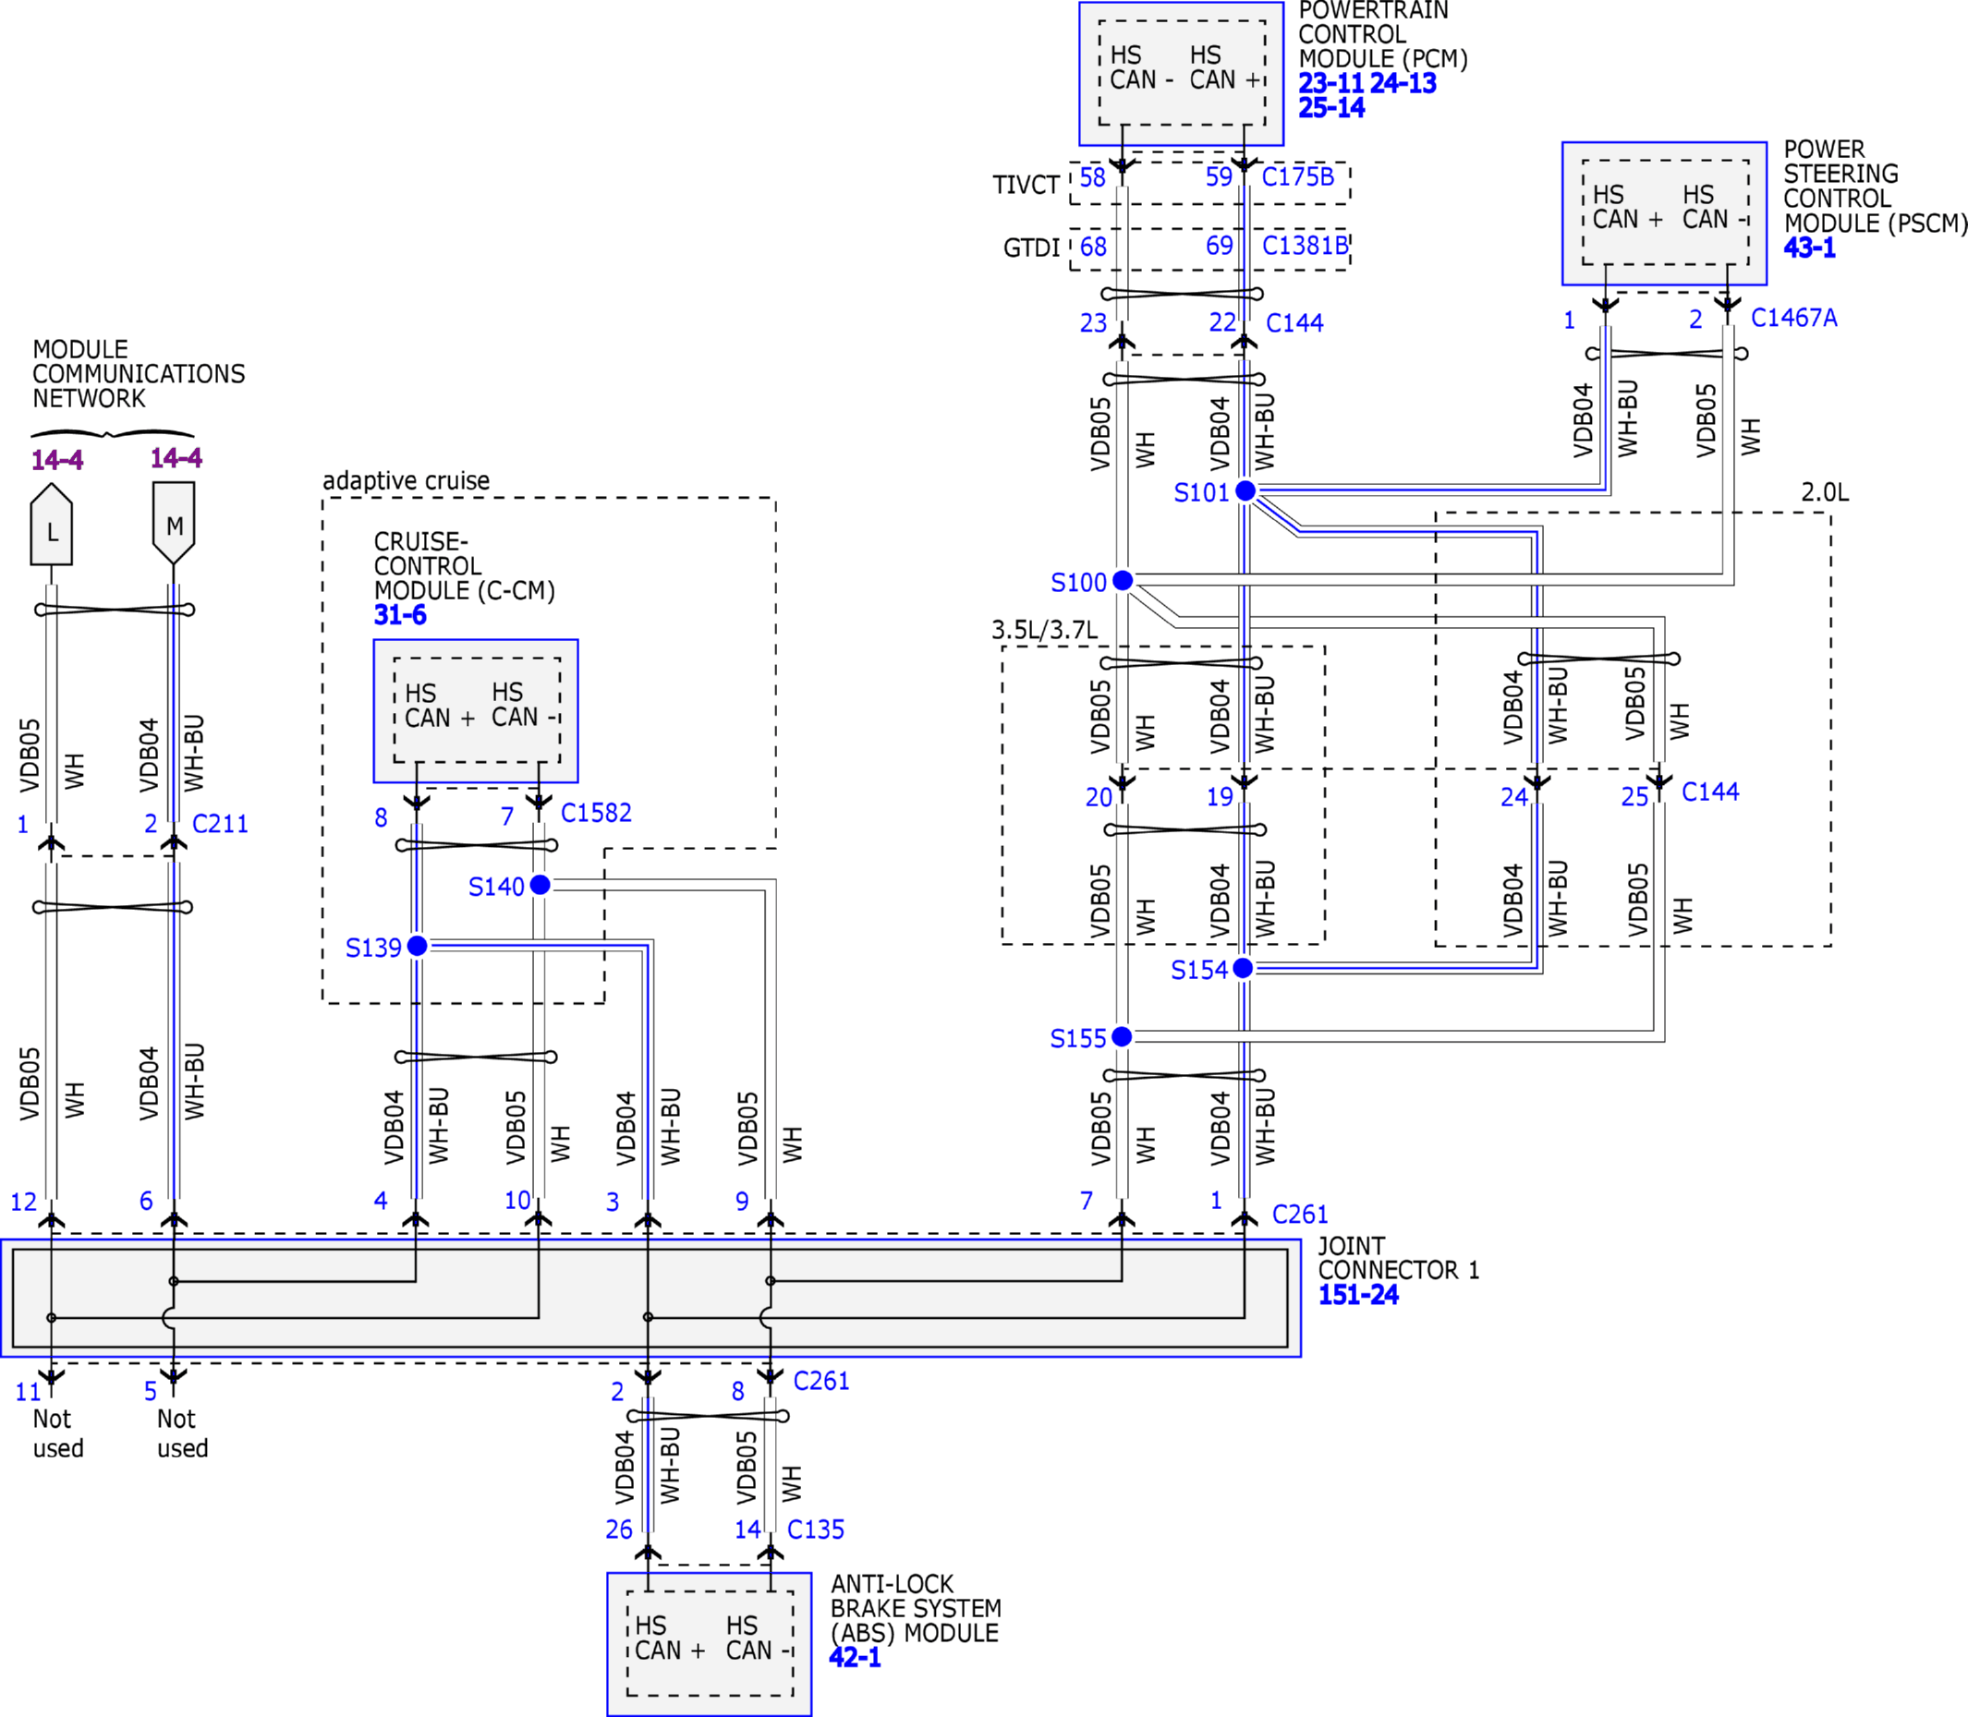Follow the 42-1 ABS module link
This screenshot has width=1968, height=1717.
[x=855, y=1657]
